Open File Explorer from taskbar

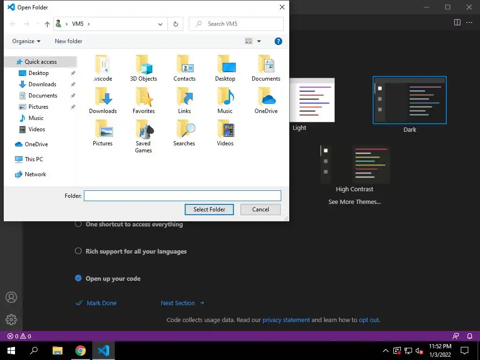point(57,351)
